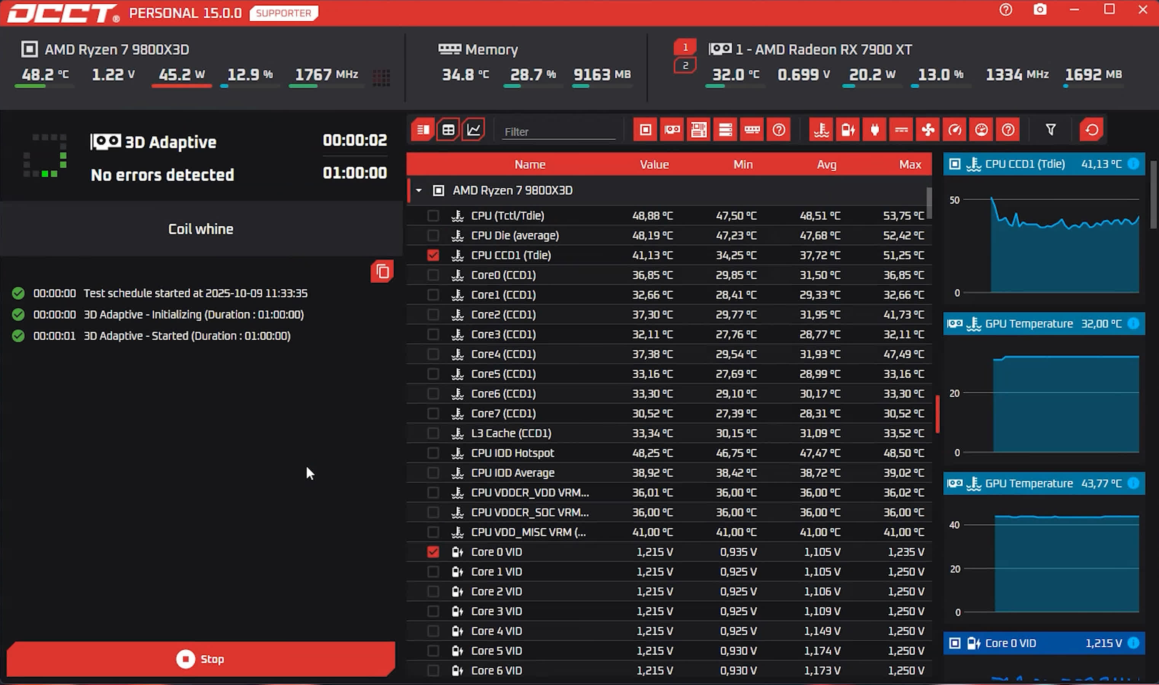Reset sensor min/max values with the refresh icon

coord(1092,130)
